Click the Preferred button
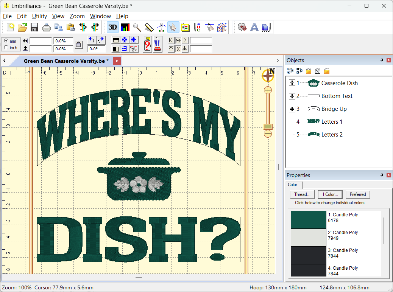This screenshot has width=393, height=292. point(357,194)
